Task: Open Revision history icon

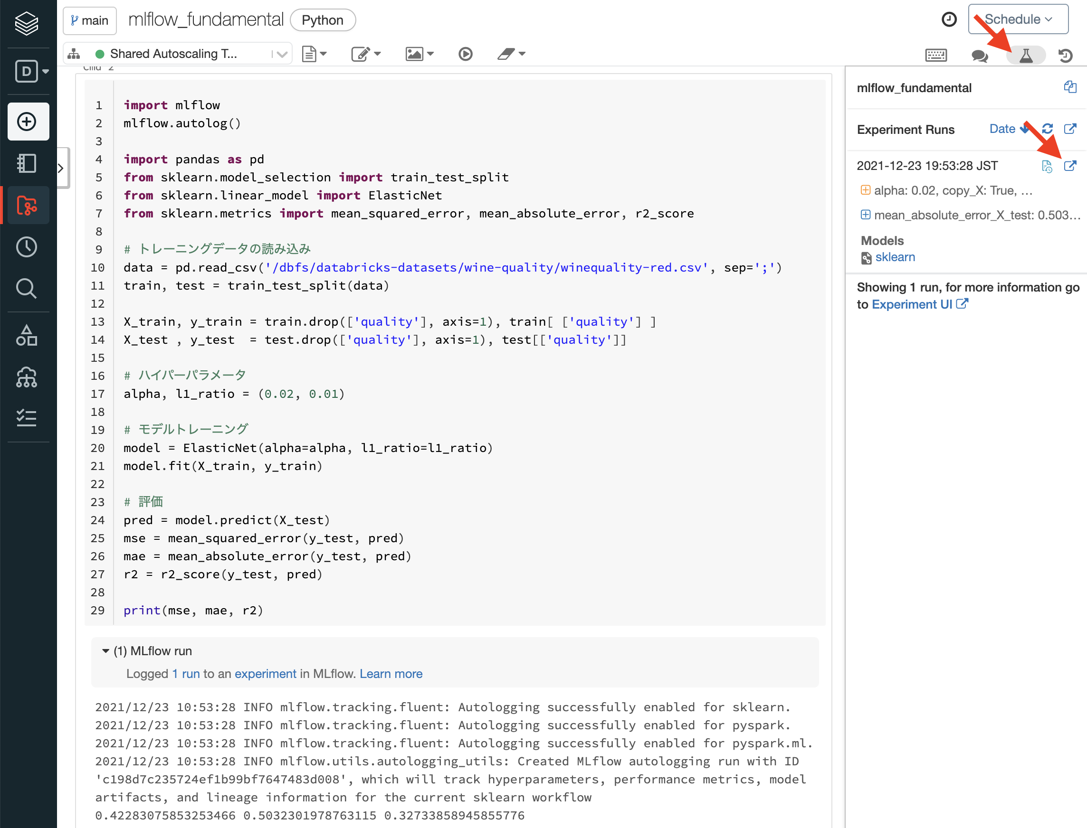Action: (1065, 55)
